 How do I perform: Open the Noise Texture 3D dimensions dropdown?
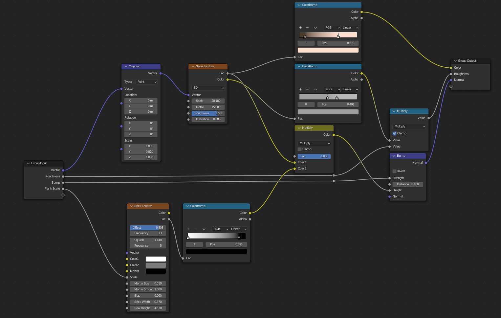pyautogui.click(x=208, y=88)
